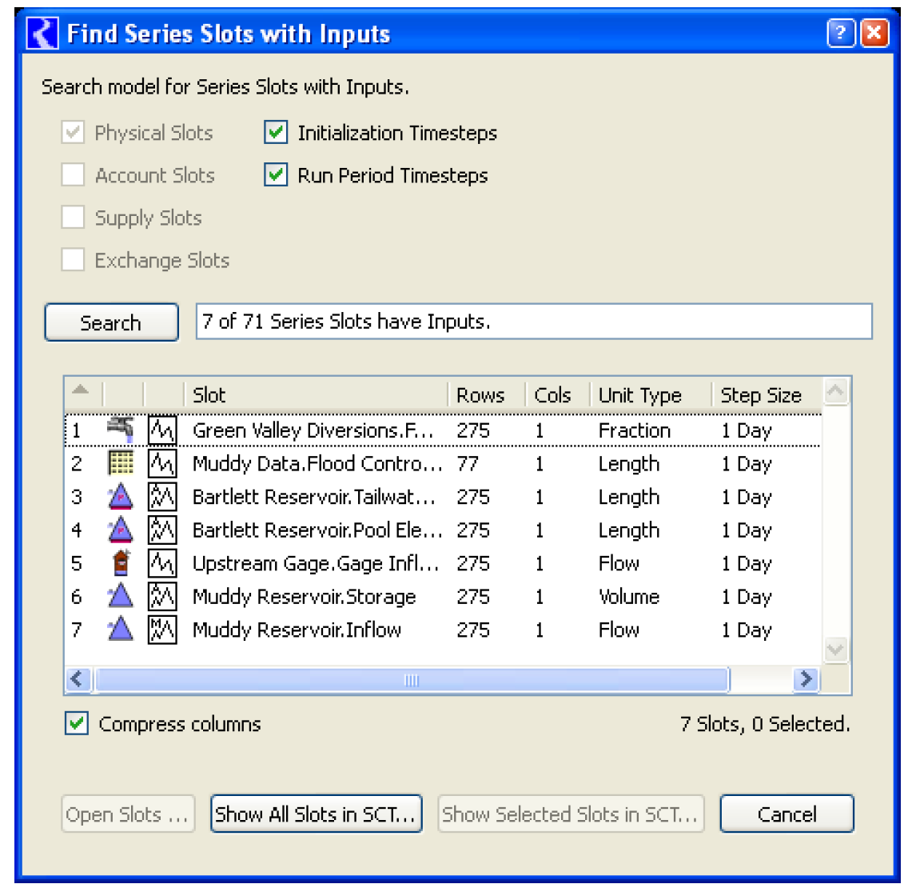The width and height of the screenshot is (912, 892).
Task: Click the search results status text field
Action: (x=533, y=322)
